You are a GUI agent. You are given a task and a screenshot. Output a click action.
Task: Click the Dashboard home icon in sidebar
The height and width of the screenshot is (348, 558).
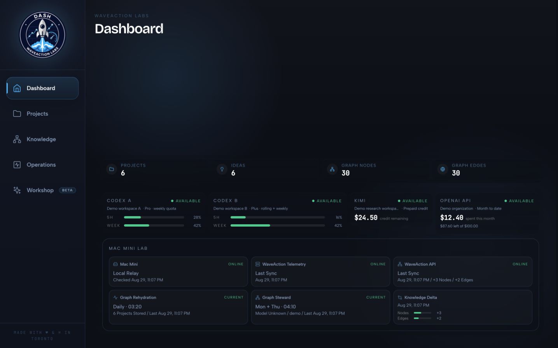pyautogui.click(x=17, y=88)
